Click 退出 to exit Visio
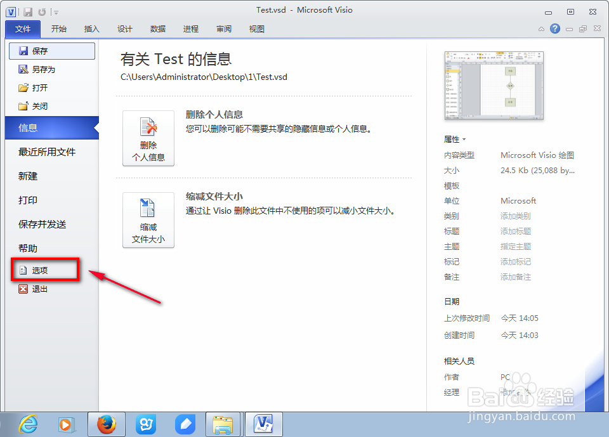The image size is (609, 437). [x=52, y=289]
